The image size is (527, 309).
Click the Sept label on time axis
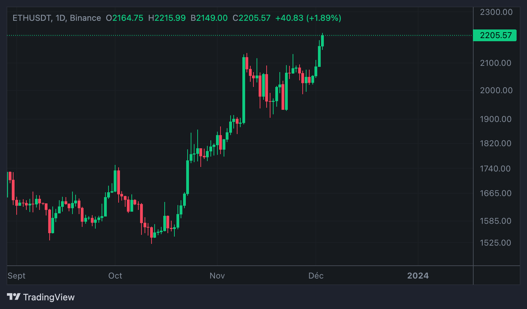[17, 276]
